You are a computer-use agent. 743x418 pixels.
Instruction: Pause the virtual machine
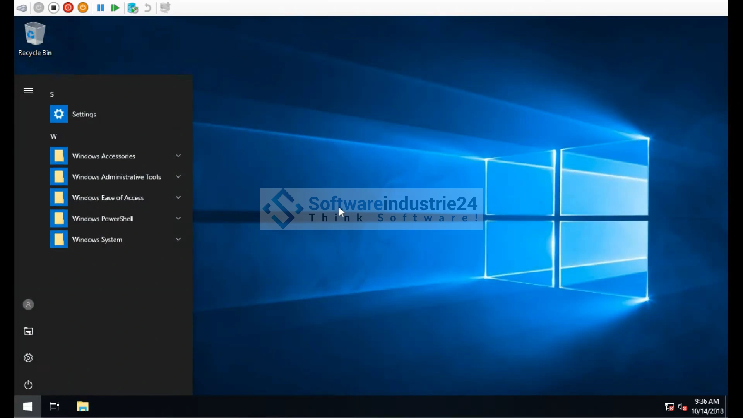[100, 8]
